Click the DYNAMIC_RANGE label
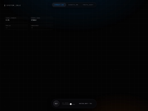Image resolution: width=148 pixels, height=111 pixels. click(35, 18)
